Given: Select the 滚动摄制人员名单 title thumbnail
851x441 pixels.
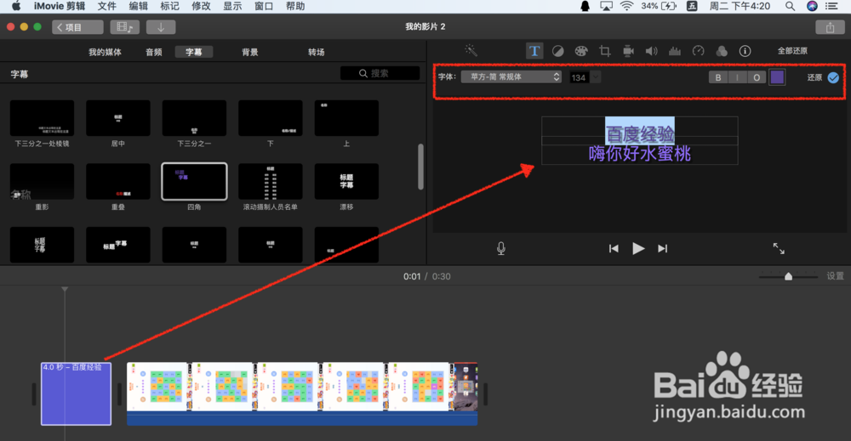Looking at the screenshot, I should [271, 182].
